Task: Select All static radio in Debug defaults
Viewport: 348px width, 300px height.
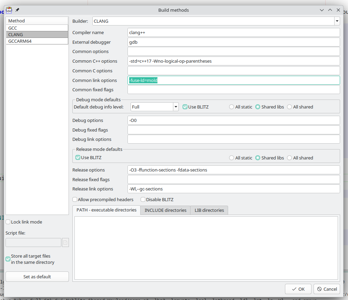Action: [x=232, y=107]
